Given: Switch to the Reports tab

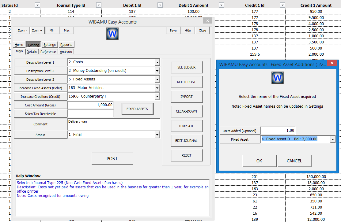Looking at the screenshot, I should tap(66, 44).
